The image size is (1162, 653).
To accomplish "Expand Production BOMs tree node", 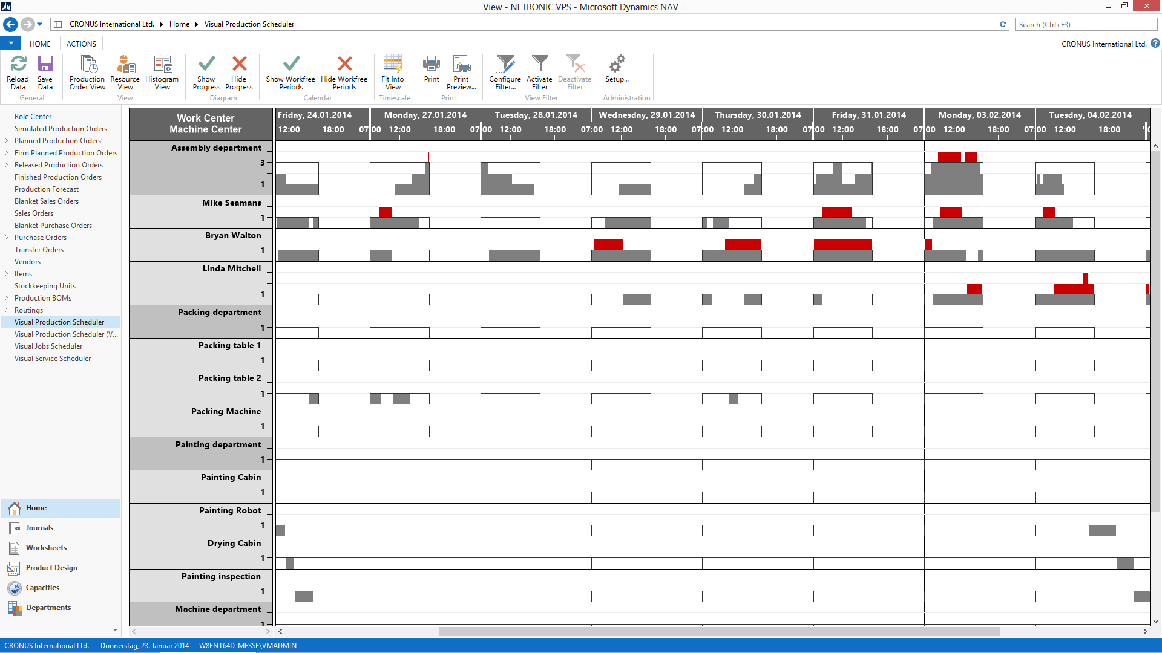I will click(x=6, y=298).
